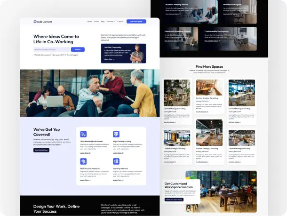
Task: Click the High-Quality Printing icon
Action: (116, 134)
